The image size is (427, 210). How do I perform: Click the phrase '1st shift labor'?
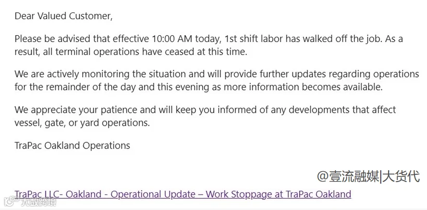point(254,39)
